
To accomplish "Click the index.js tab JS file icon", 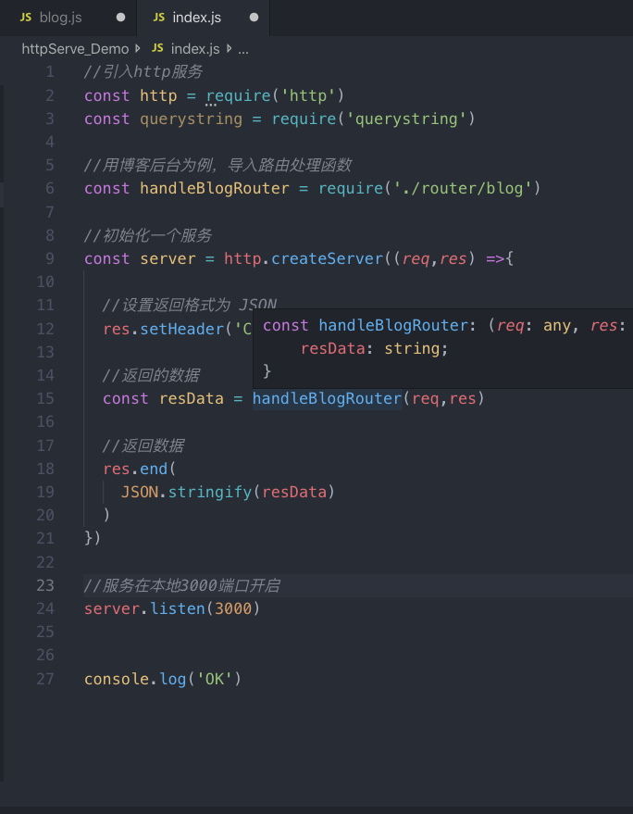I will click(159, 18).
